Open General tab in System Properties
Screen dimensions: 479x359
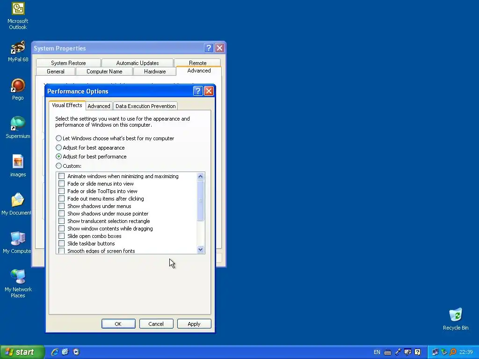pos(56,72)
